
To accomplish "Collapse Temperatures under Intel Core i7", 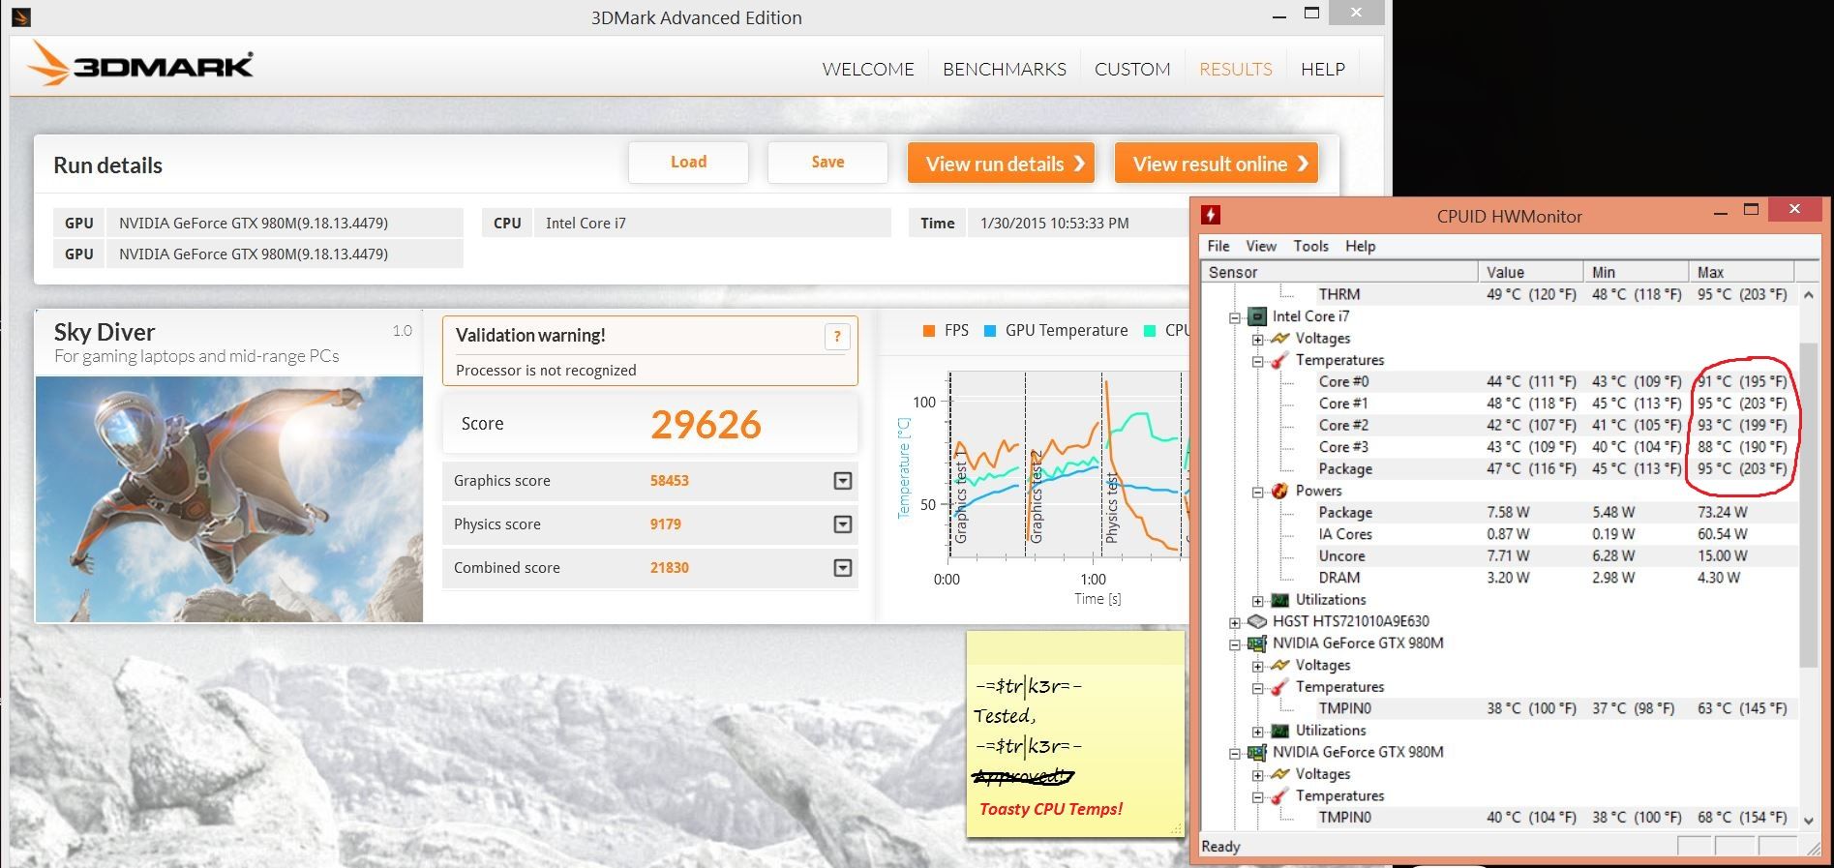I will pos(1257,361).
